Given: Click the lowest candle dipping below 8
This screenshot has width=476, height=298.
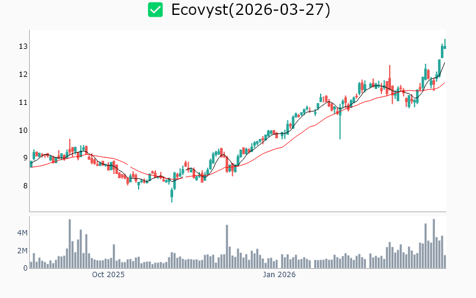Looking at the screenshot, I should click(172, 194).
